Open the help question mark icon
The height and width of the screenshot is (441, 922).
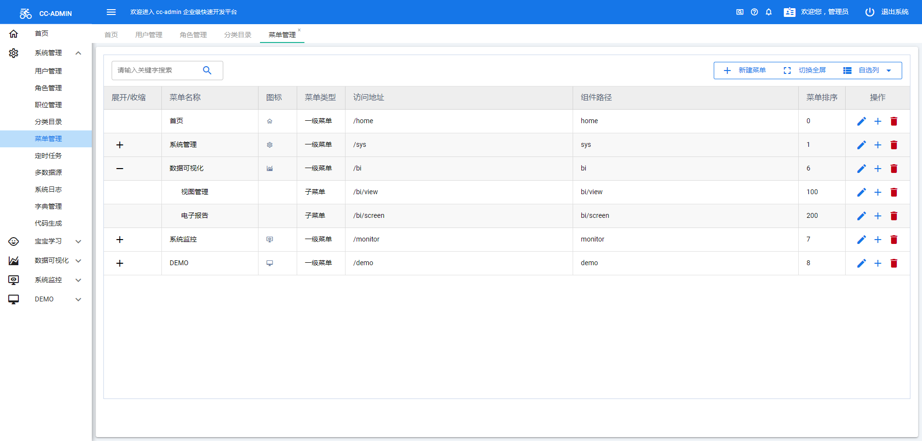754,12
